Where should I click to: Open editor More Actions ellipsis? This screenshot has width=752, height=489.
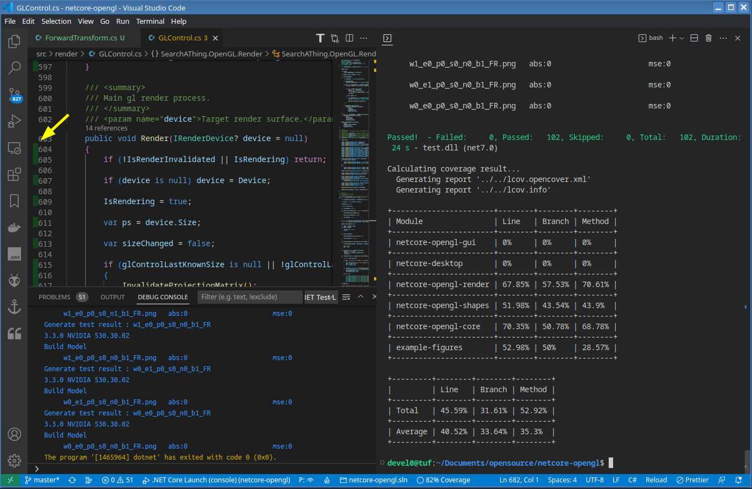pos(364,38)
